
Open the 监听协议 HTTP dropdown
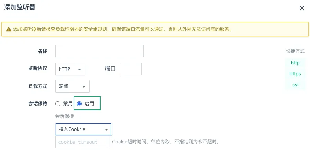pyautogui.click(x=70, y=69)
